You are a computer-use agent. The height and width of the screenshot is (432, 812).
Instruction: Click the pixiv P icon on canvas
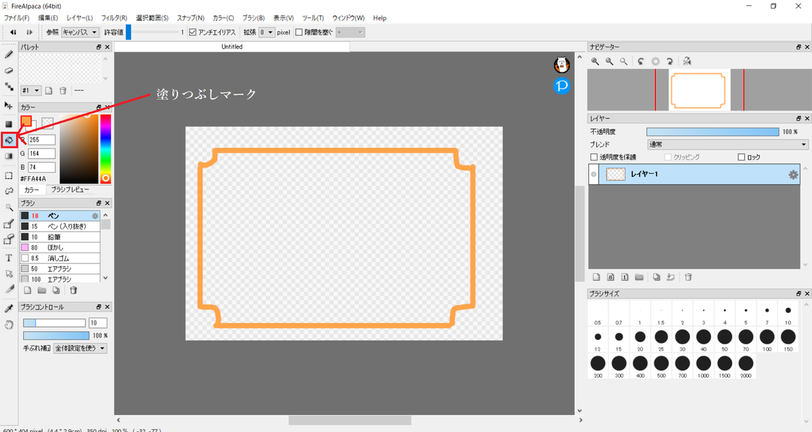[x=562, y=86]
